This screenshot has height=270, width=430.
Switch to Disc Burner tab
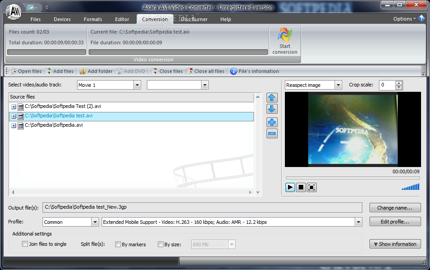[194, 19]
